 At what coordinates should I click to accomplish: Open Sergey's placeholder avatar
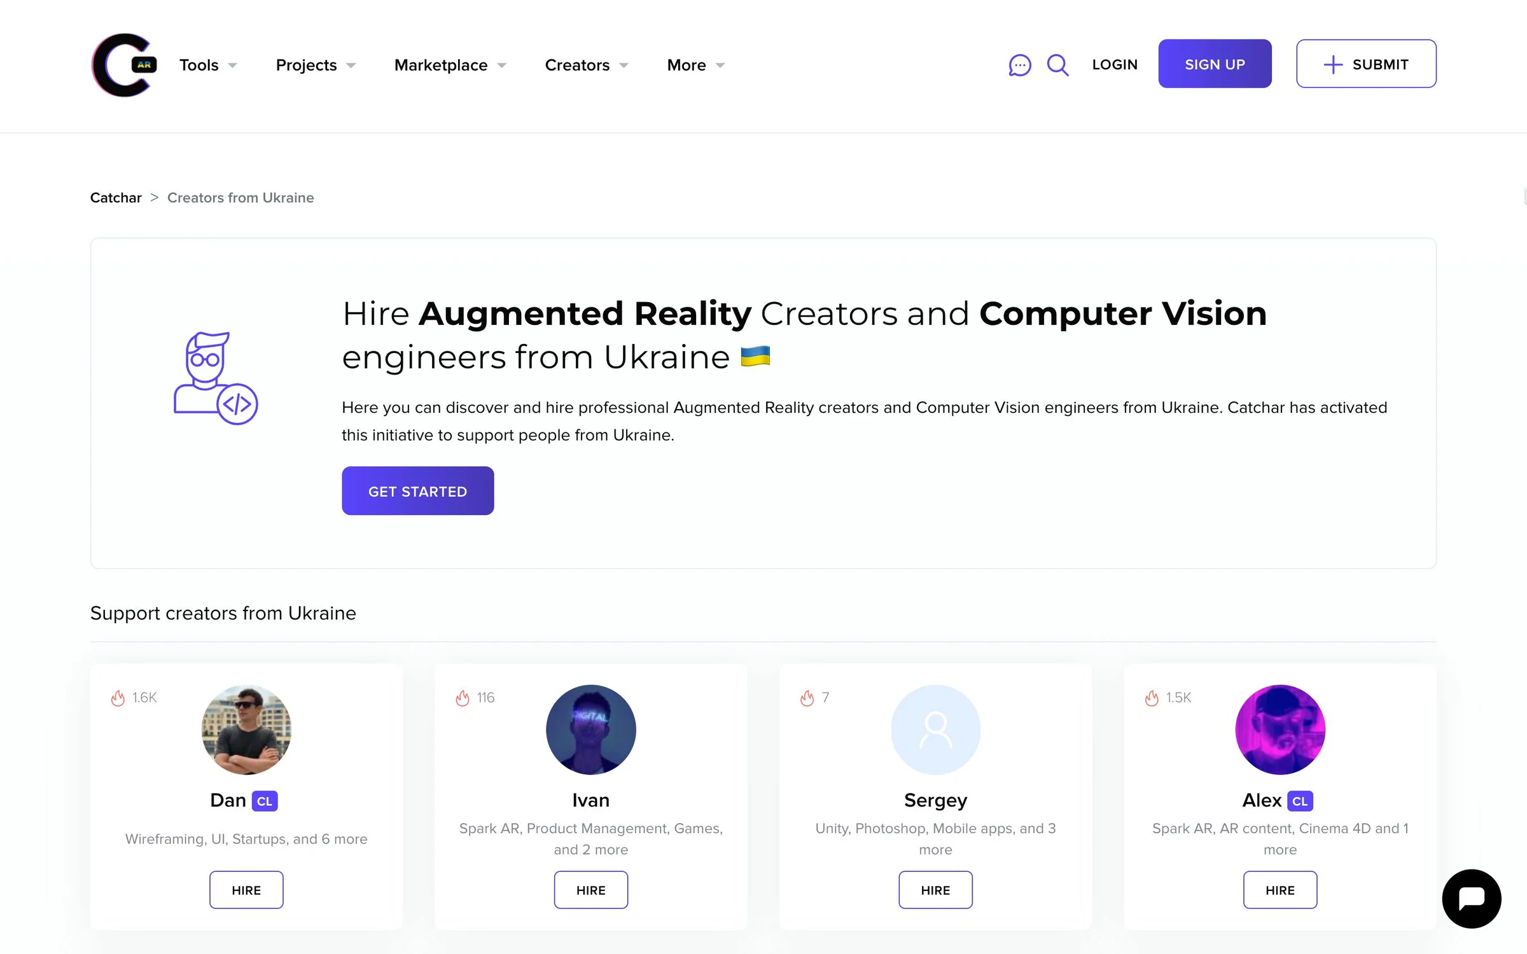[x=935, y=729]
